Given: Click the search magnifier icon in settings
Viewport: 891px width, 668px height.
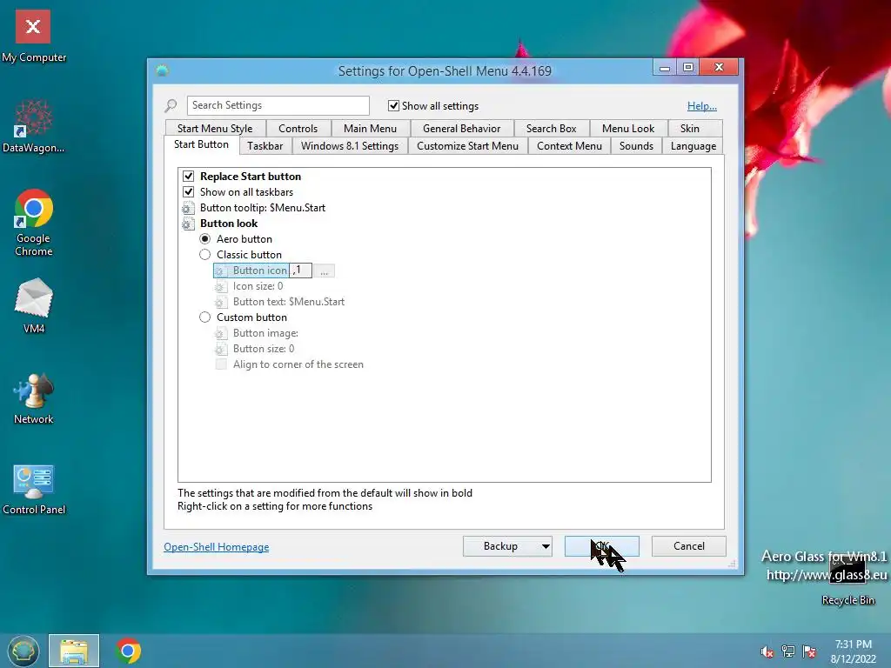Looking at the screenshot, I should pyautogui.click(x=171, y=105).
